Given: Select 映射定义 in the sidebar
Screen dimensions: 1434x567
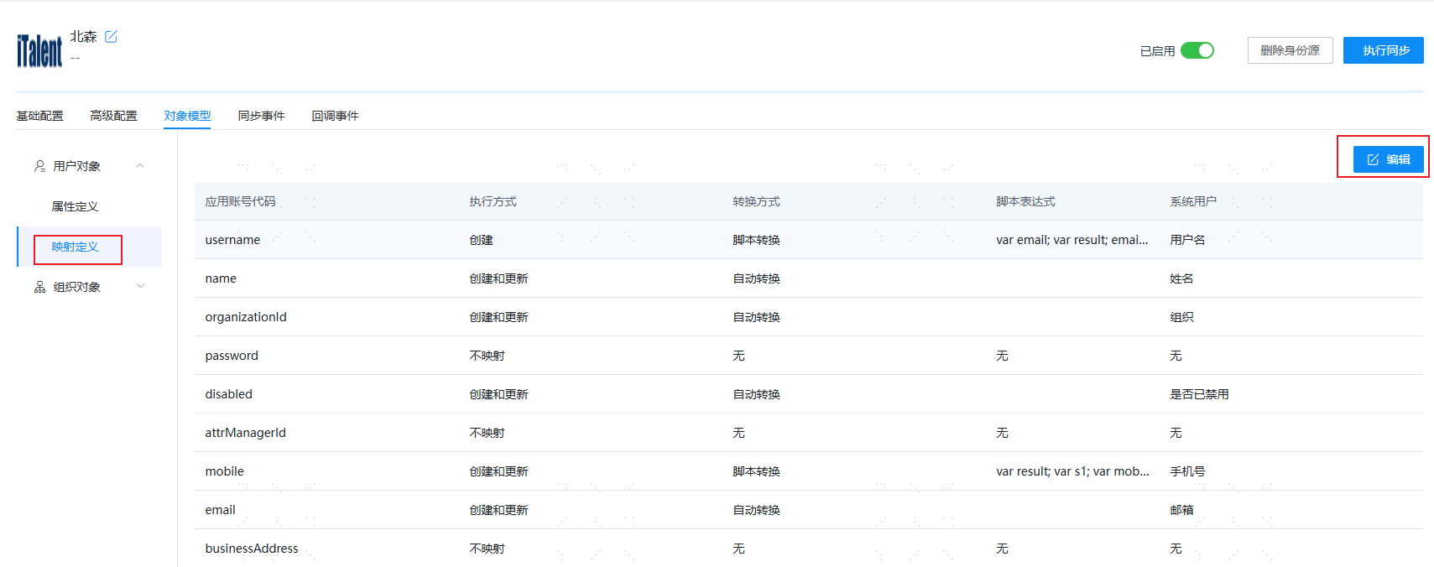Looking at the screenshot, I should coord(75,247).
